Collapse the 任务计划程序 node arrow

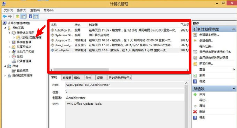(x=9, y=33)
